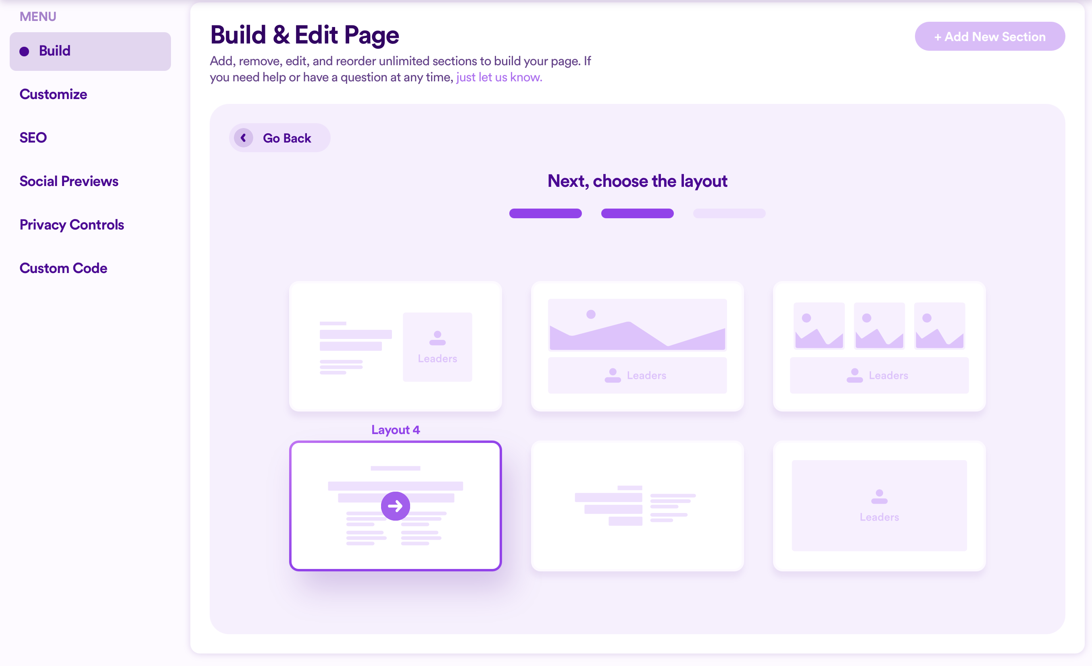The width and height of the screenshot is (1092, 666).
Task: Click the third unfilled progress step bar
Action: point(729,213)
